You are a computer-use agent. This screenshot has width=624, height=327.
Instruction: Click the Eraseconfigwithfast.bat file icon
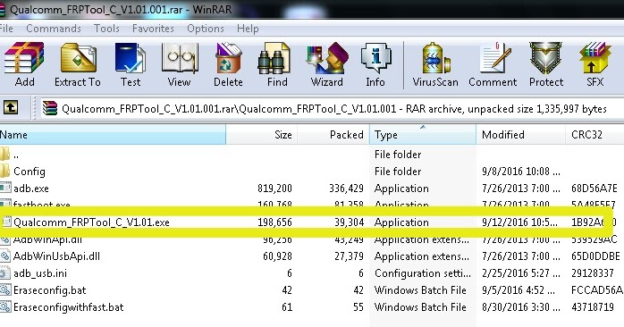4,307
